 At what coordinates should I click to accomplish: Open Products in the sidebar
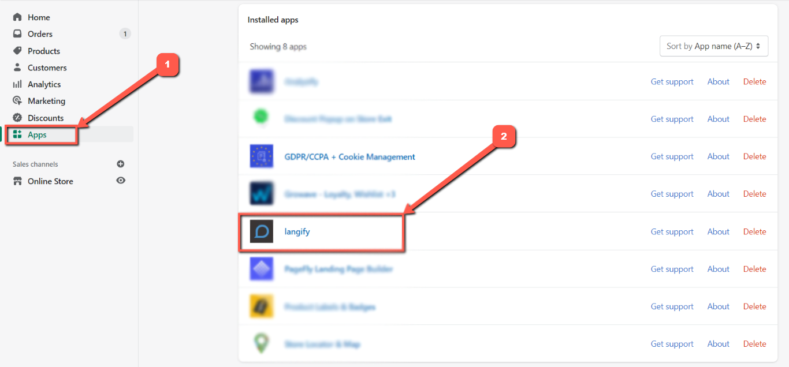point(44,51)
